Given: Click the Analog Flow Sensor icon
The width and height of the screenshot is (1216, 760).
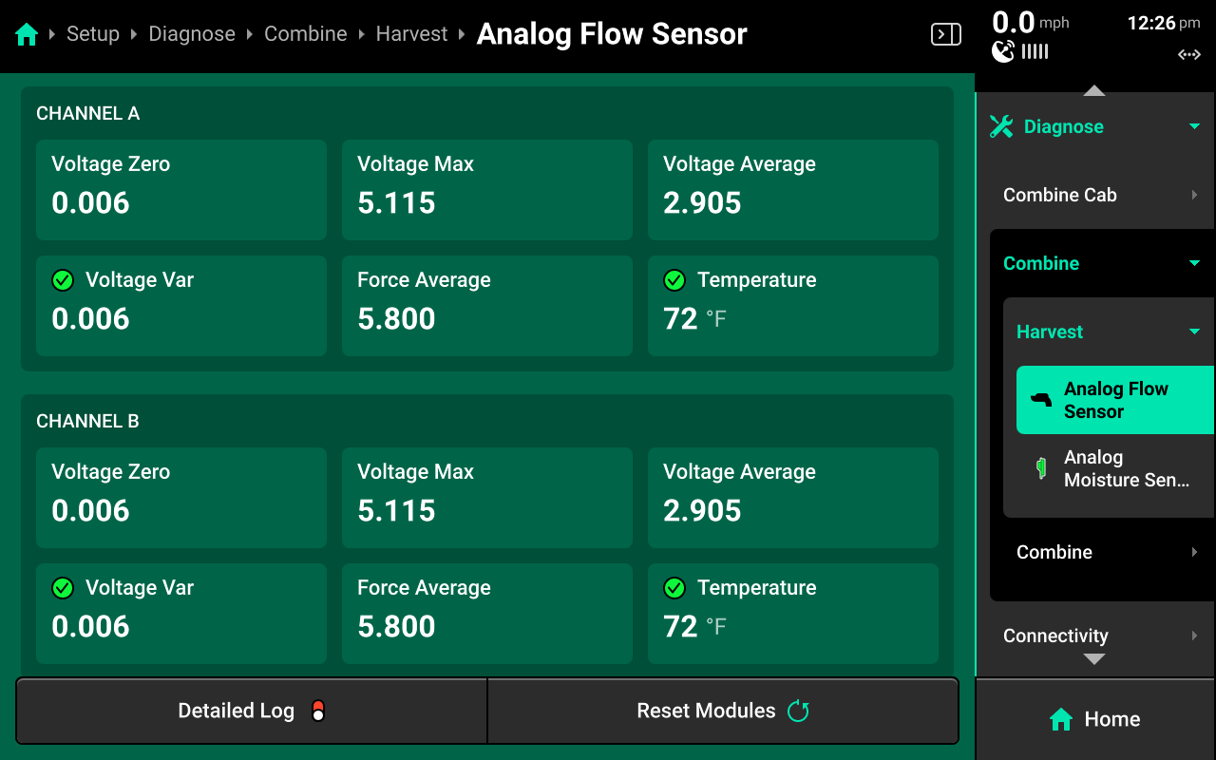Looking at the screenshot, I should [x=1041, y=400].
